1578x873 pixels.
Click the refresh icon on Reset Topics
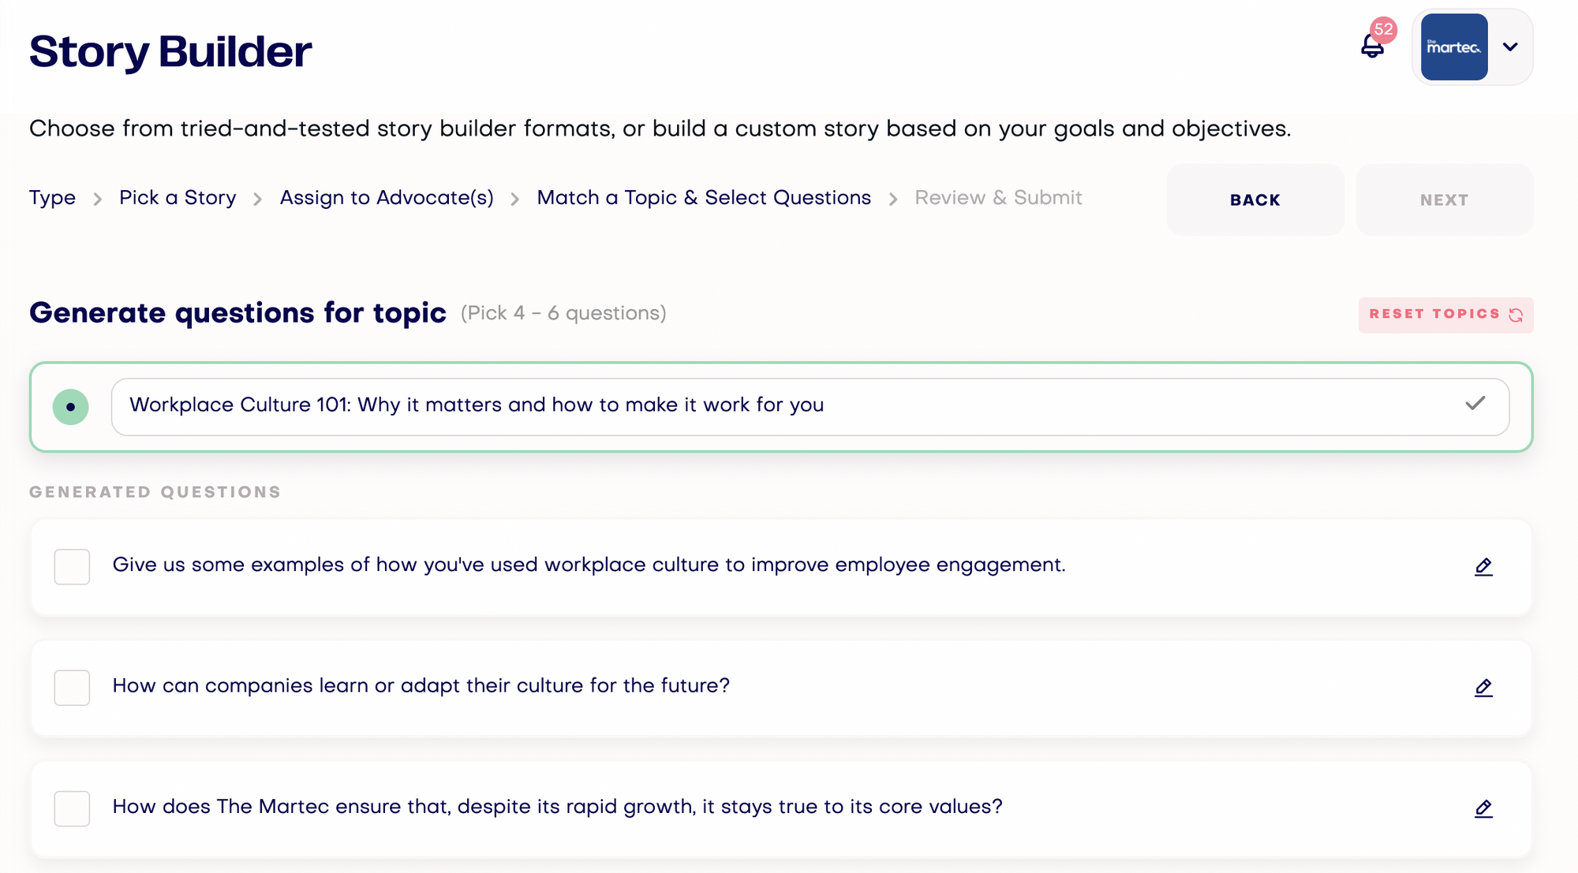(x=1516, y=315)
